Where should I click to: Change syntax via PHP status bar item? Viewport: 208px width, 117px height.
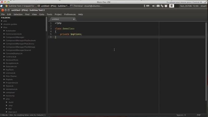[x=199, y=115]
